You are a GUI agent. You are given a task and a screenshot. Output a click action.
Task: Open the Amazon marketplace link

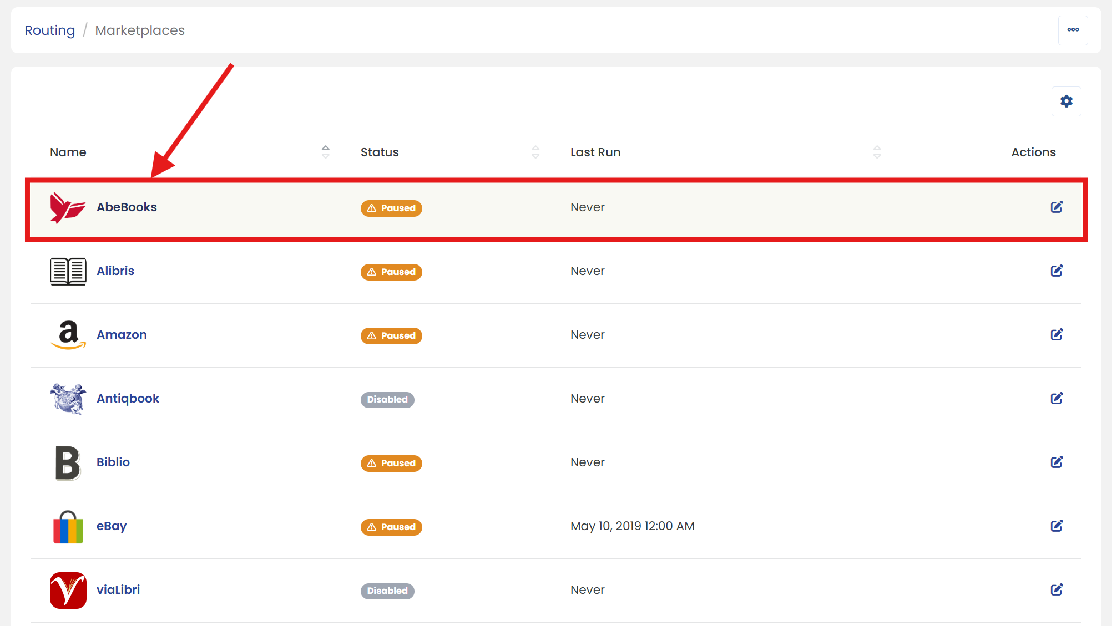(x=122, y=335)
